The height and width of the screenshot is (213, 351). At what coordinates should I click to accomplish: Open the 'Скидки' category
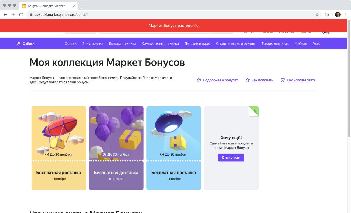[70, 43]
